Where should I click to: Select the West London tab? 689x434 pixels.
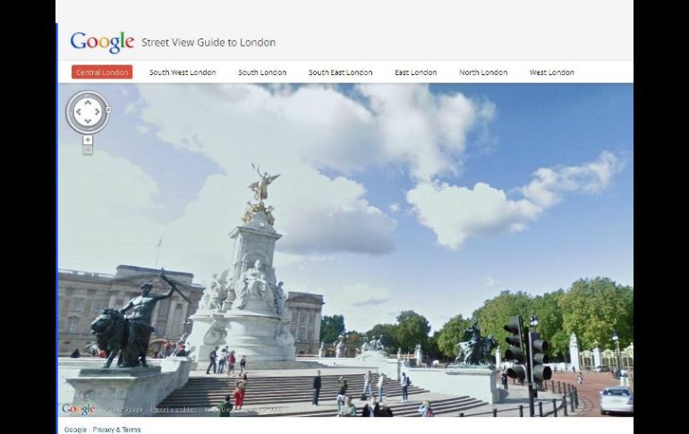pos(551,72)
